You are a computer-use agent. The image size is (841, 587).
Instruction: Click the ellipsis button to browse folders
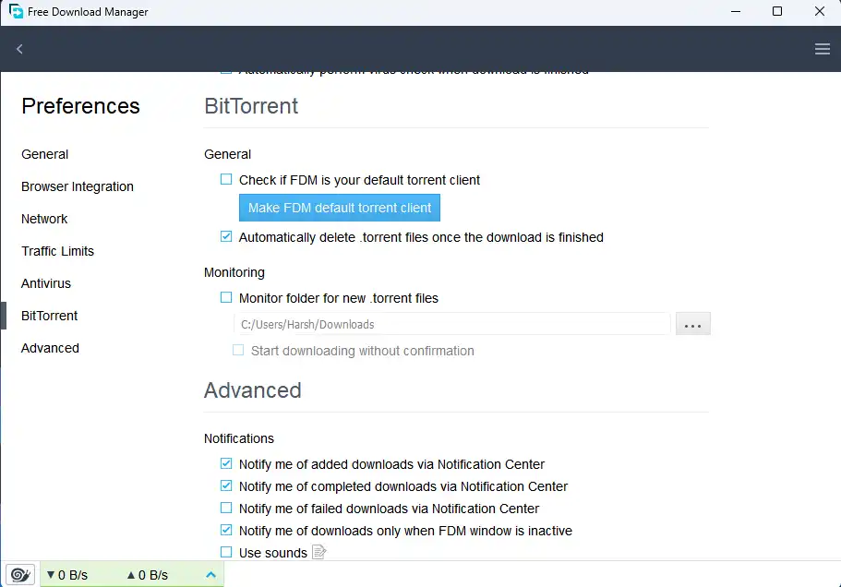(x=692, y=323)
